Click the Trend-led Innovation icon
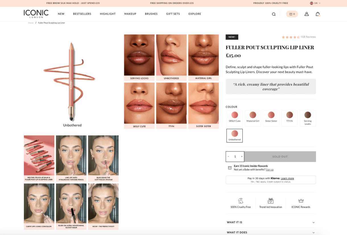Viewport: 347px width, 235px height. coord(270,201)
